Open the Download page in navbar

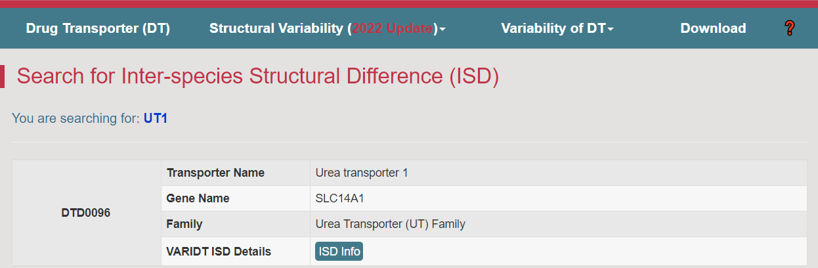click(x=713, y=28)
